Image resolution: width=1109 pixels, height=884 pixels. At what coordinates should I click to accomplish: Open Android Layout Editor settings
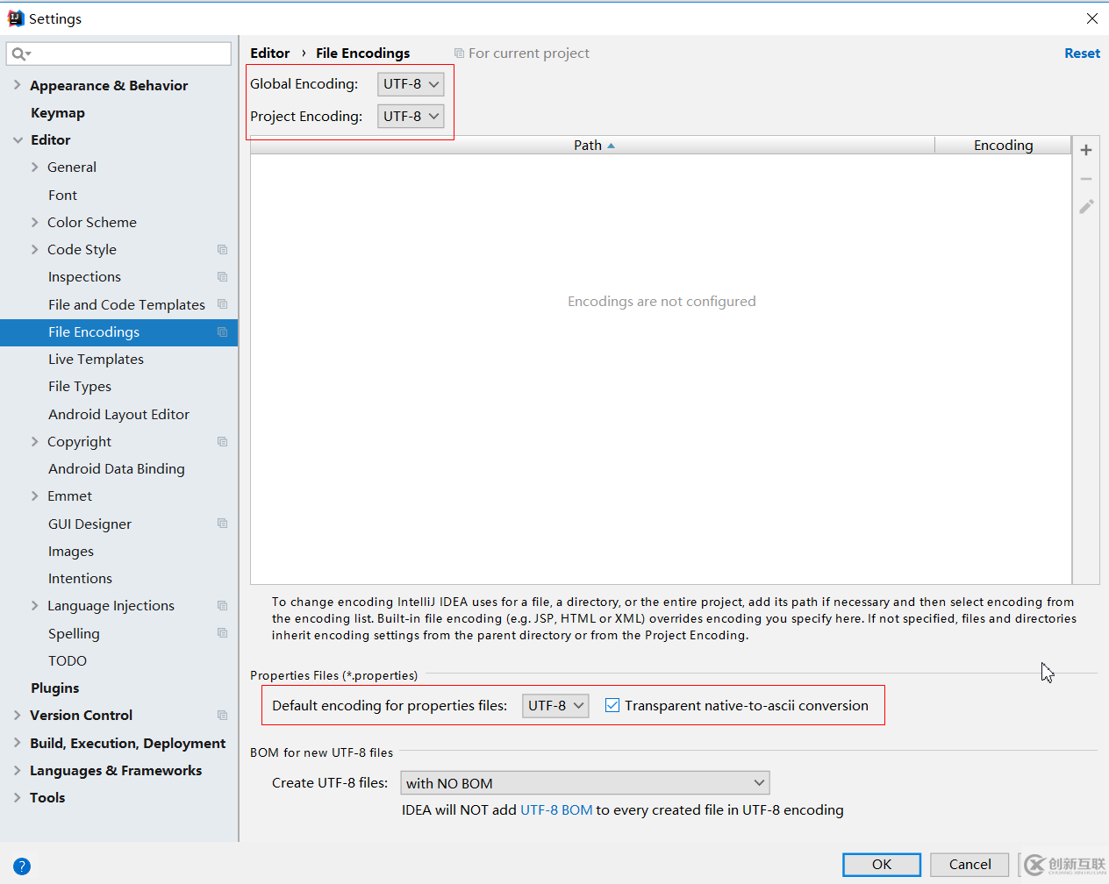click(118, 414)
